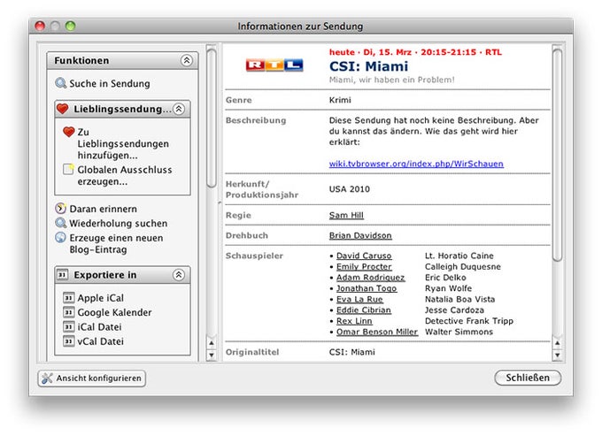Collapse the Lieblingssendung section
This screenshot has height=436, width=602.
pos(179,109)
